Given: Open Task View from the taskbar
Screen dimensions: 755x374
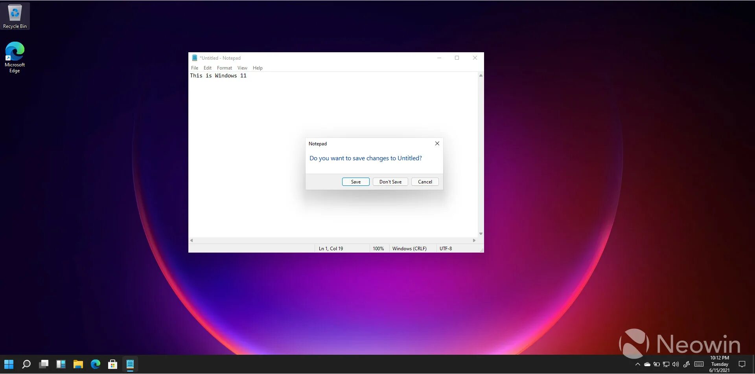Looking at the screenshot, I should click(x=44, y=364).
